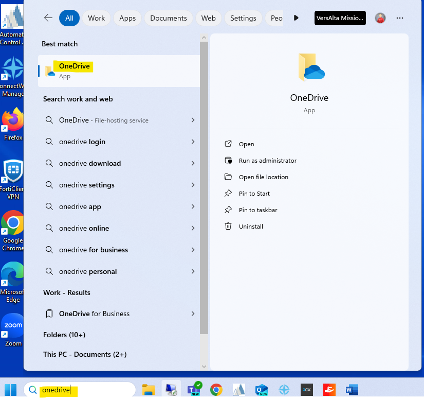
Task: Switch to the Documents filter tab
Action: pyautogui.click(x=169, y=18)
